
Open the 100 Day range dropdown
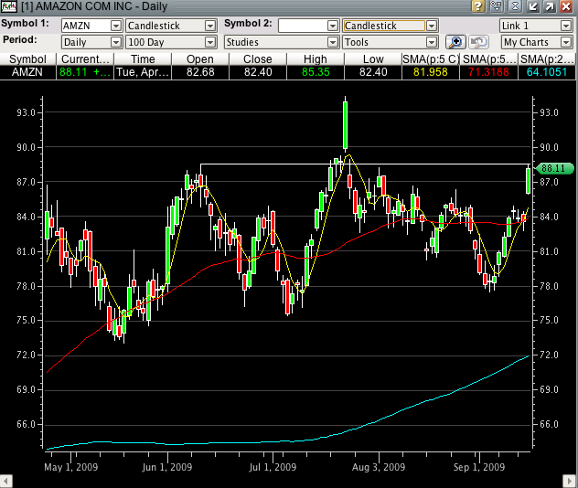(x=212, y=42)
